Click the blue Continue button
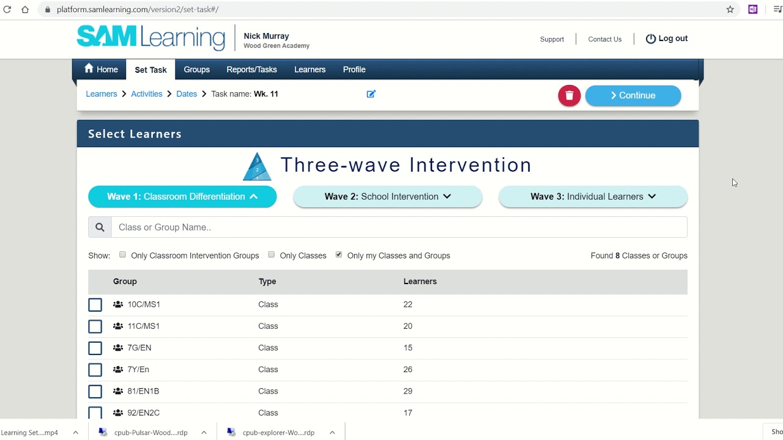The width and height of the screenshot is (783, 440). pyautogui.click(x=633, y=95)
